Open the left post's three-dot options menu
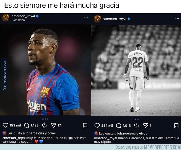This screenshot has width=181, height=150. click(86, 18)
